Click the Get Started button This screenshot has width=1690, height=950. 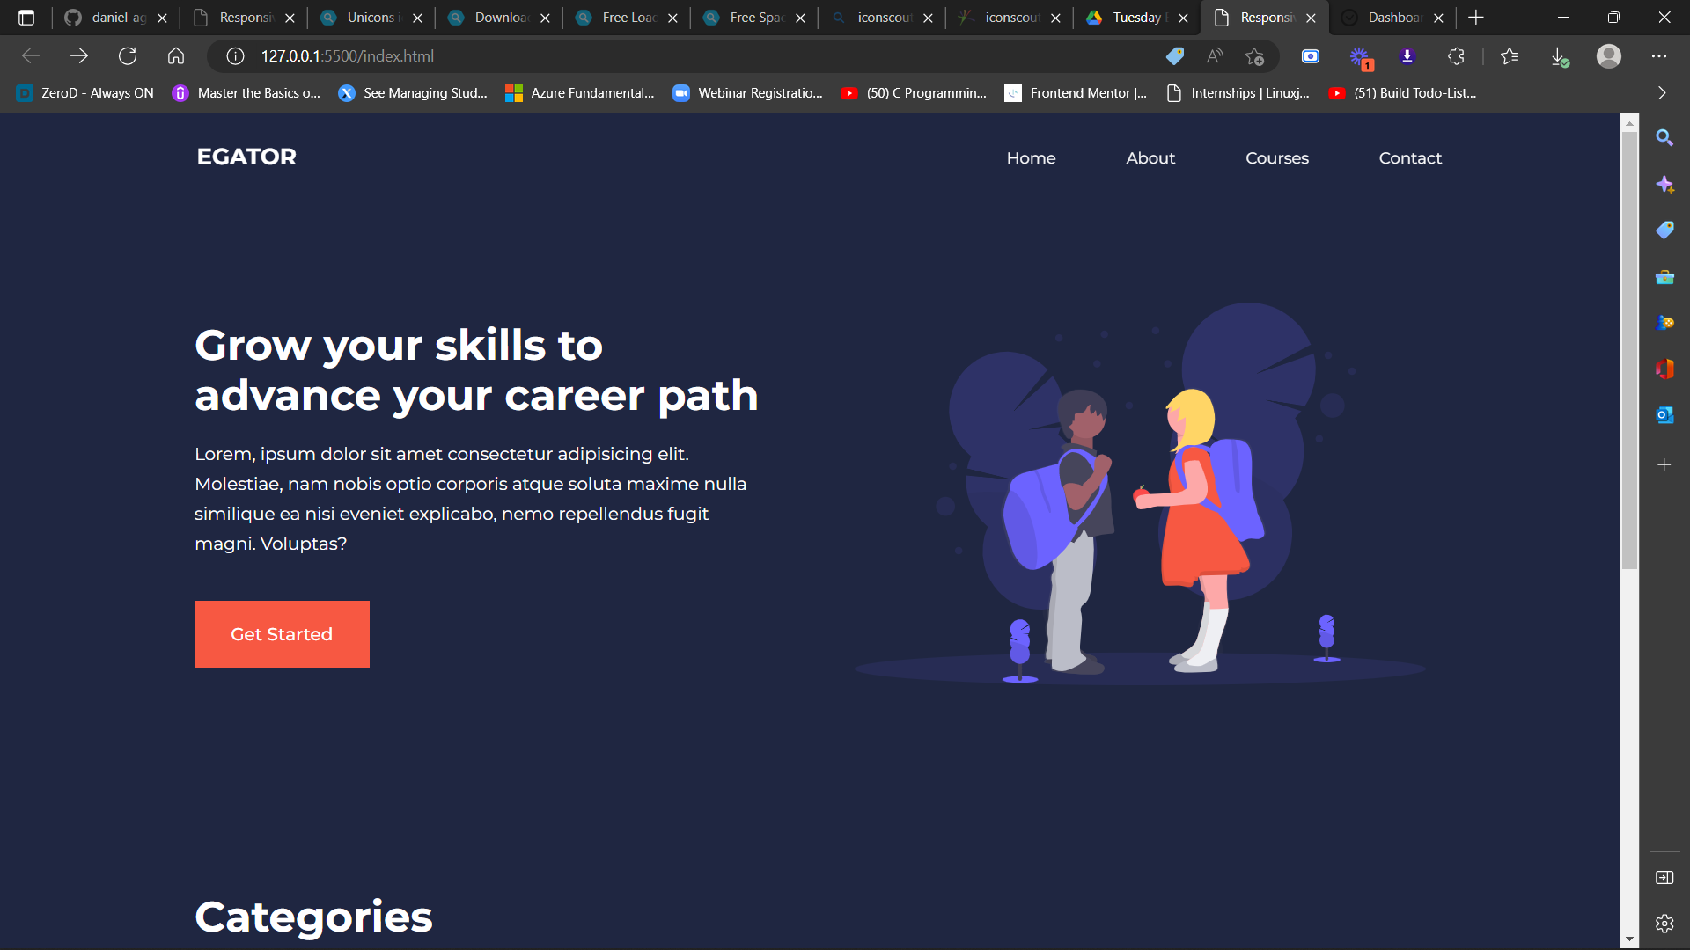[282, 633]
